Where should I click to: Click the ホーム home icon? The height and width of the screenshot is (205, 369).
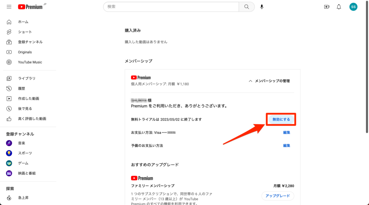point(9,22)
